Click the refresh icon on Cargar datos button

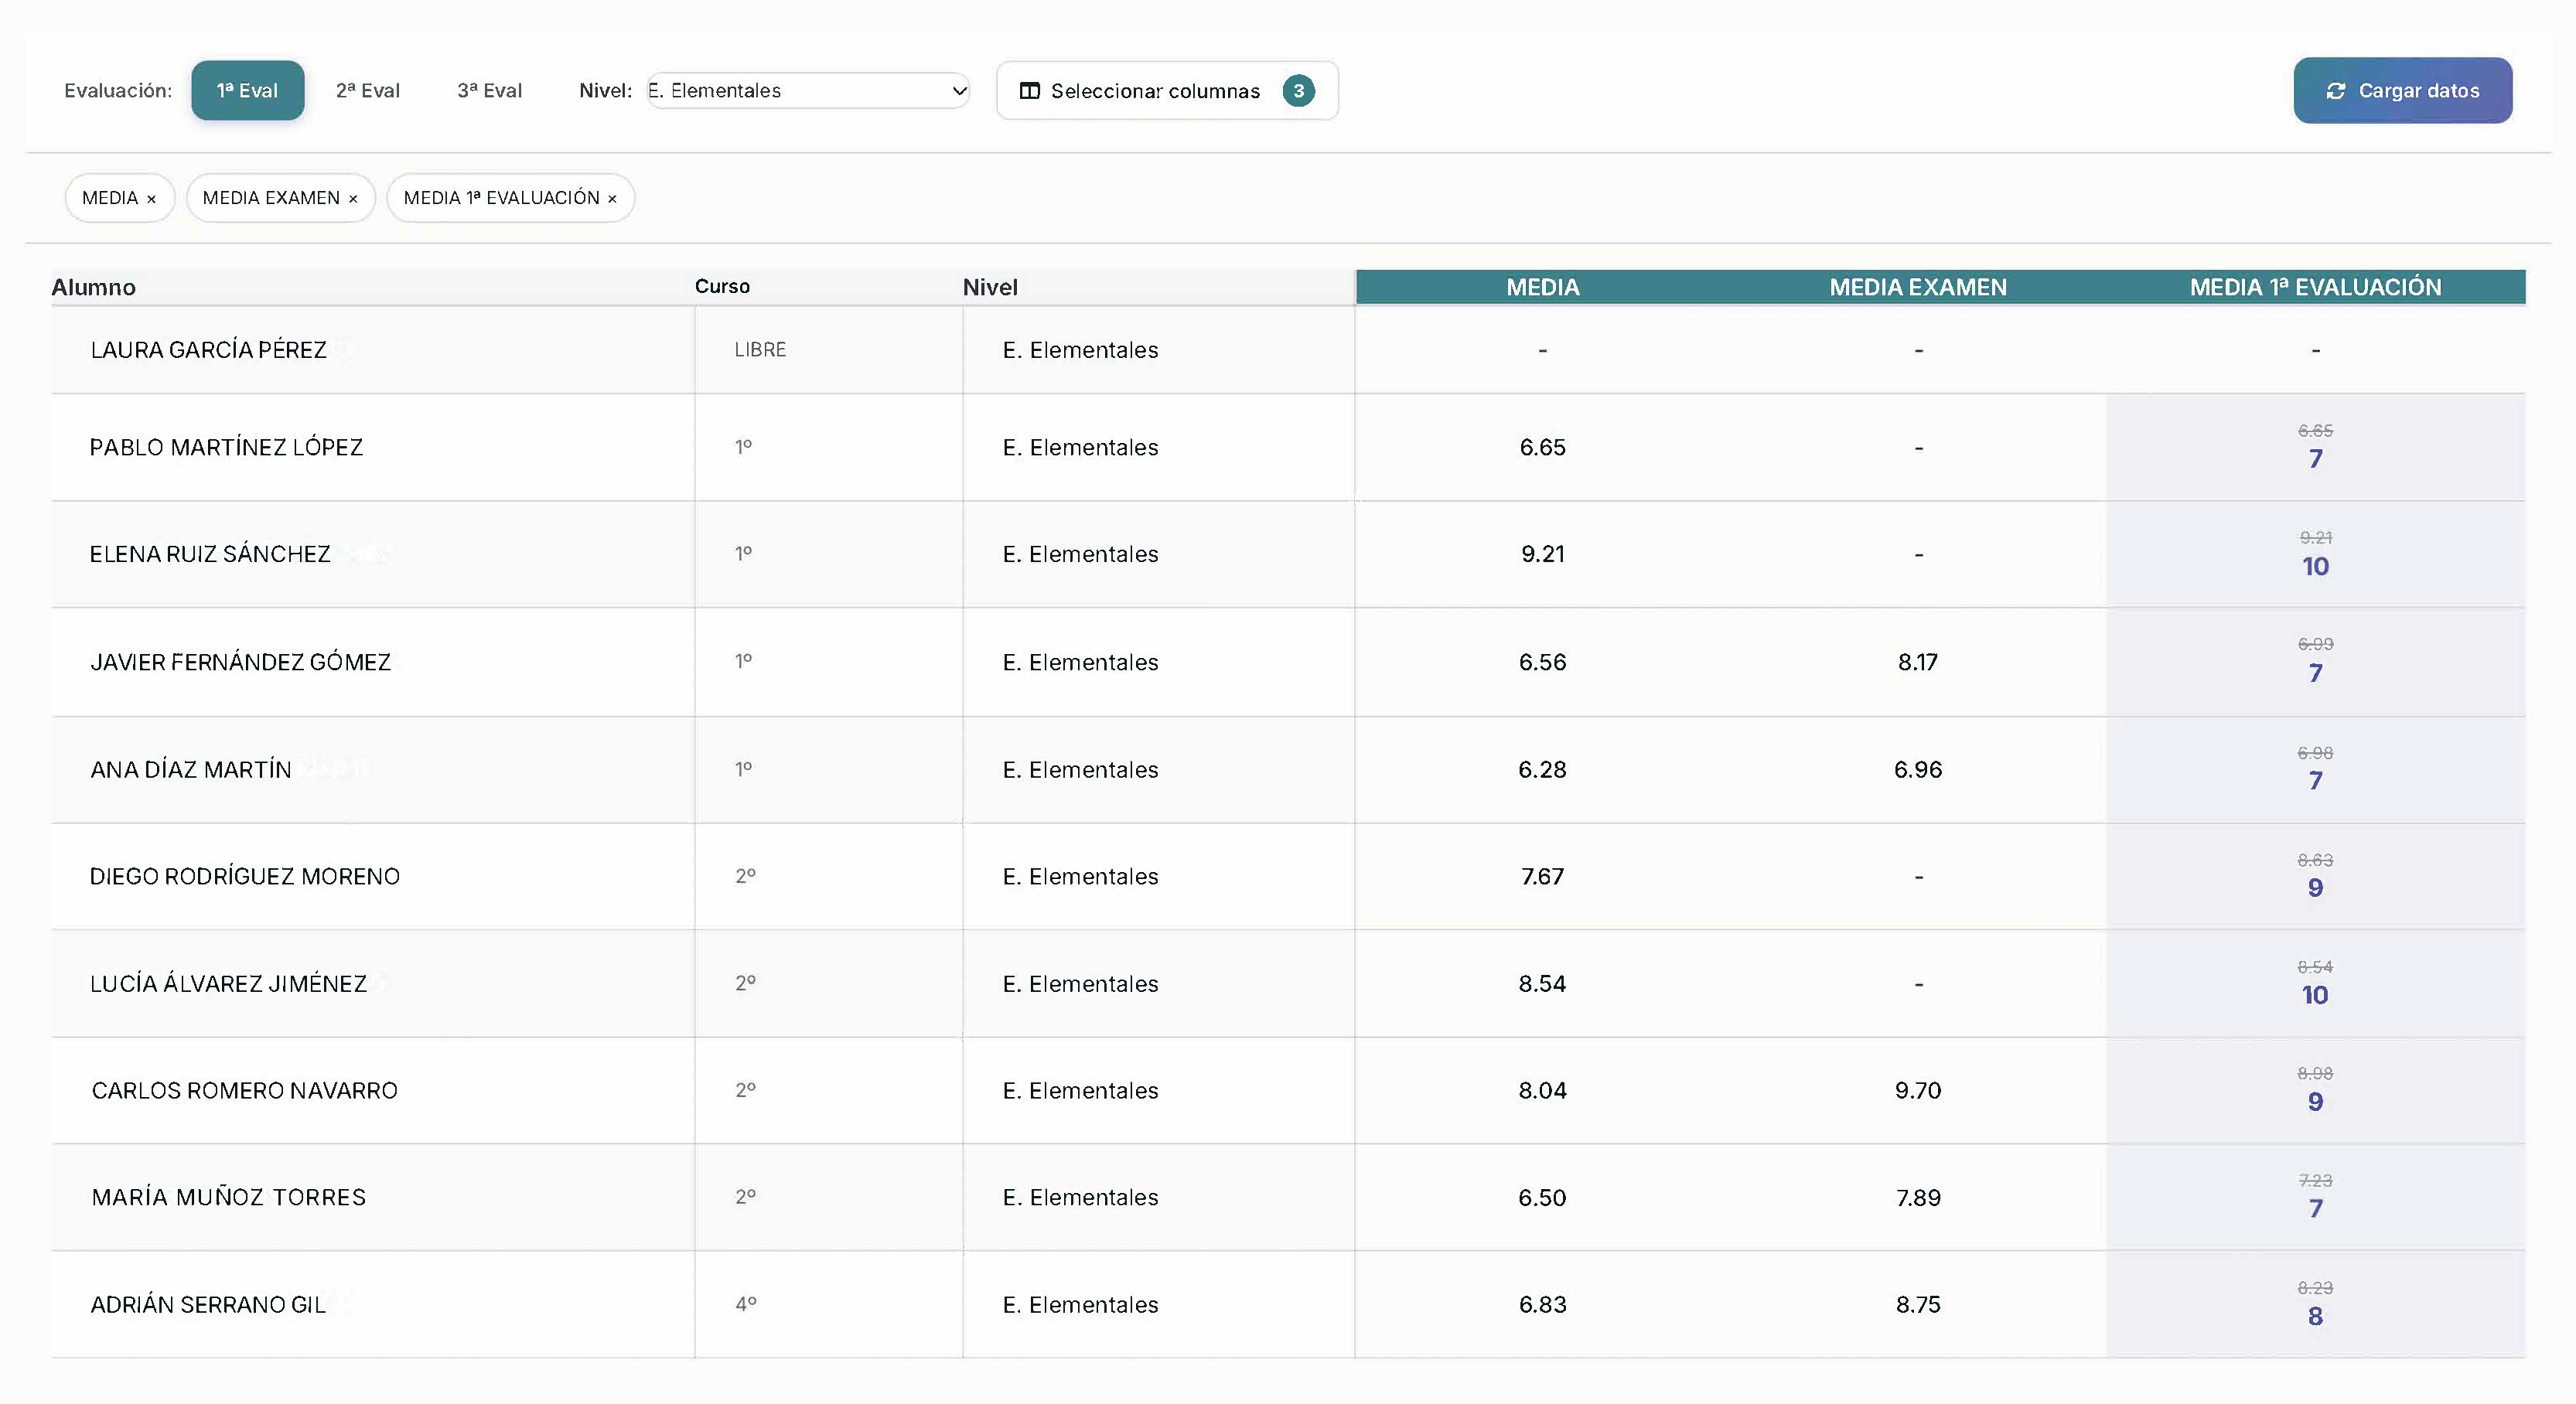click(2337, 90)
